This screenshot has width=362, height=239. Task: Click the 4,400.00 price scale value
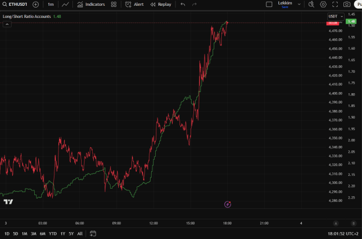(335, 93)
